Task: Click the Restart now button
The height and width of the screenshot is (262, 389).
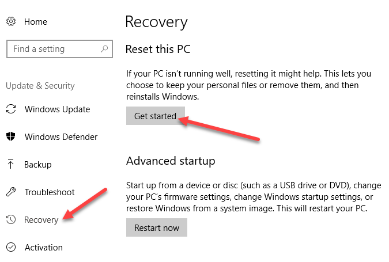Action: coord(157,227)
